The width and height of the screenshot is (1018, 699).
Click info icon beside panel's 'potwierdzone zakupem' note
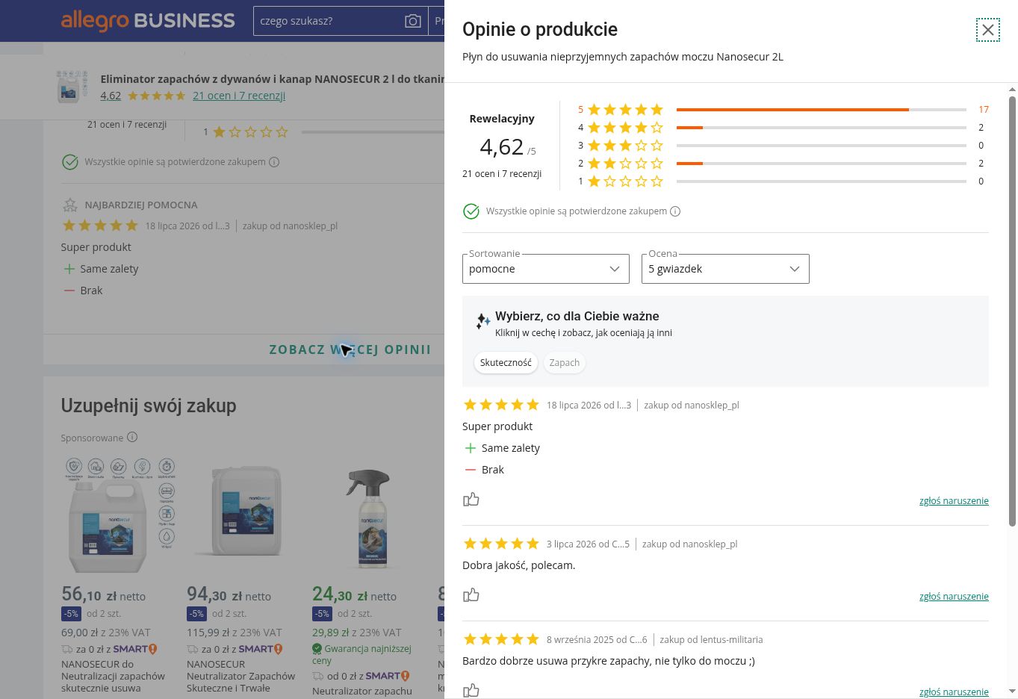675,211
